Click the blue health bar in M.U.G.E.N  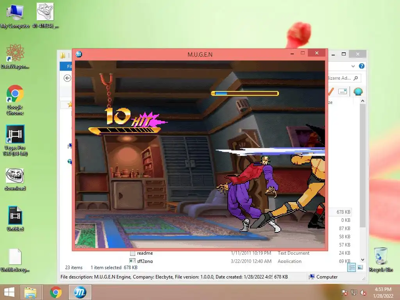click(245, 93)
